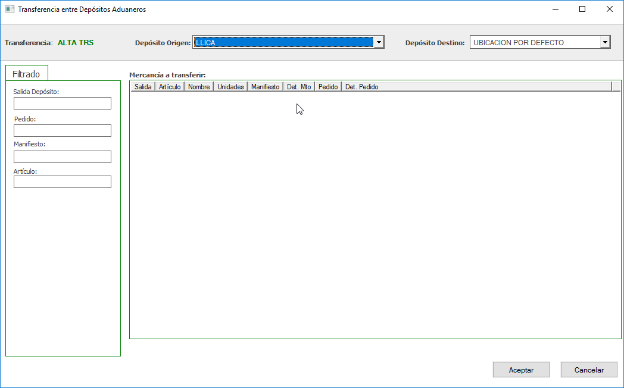Sort by Manifiesto column header
Image resolution: width=624 pixels, height=388 pixels.
(265, 87)
